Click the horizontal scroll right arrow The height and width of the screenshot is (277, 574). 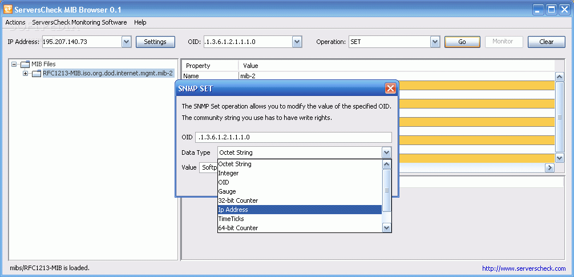pyautogui.click(x=550, y=168)
